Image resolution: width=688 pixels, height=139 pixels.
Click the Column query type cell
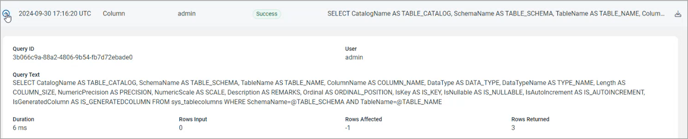[x=114, y=14]
